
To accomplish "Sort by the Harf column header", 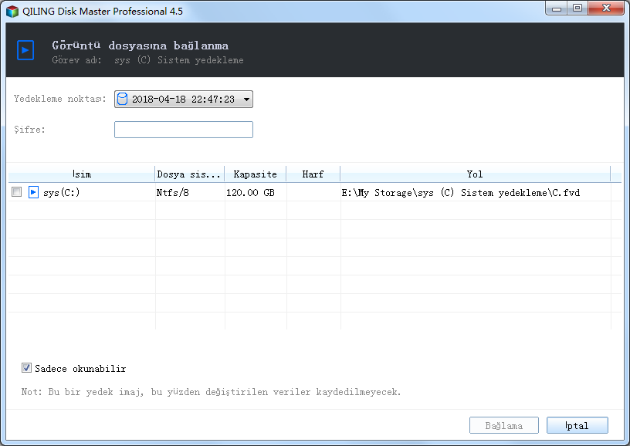I will click(x=313, y=174).
